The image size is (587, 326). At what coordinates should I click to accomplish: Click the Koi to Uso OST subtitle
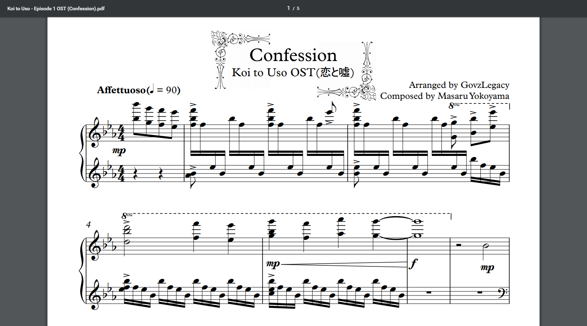(293, 72)
